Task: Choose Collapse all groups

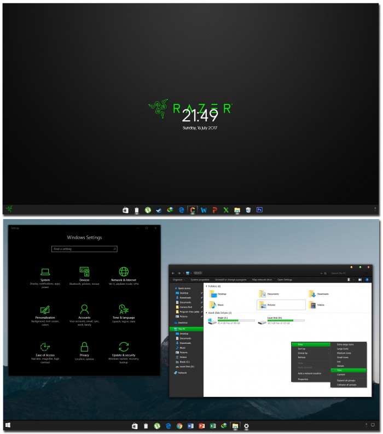Action: [x=349, y=385]
